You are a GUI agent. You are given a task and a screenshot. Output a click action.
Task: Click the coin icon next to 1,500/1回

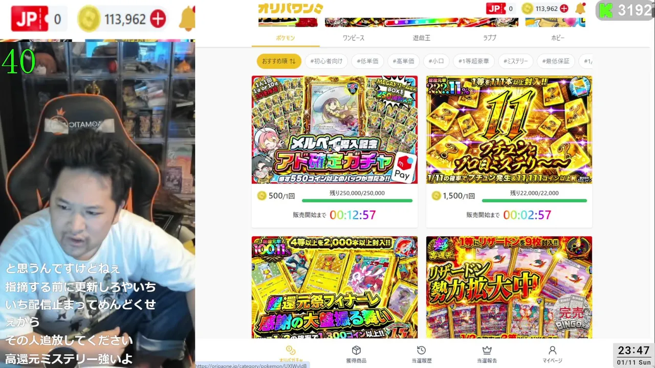[x=436, y=196]
